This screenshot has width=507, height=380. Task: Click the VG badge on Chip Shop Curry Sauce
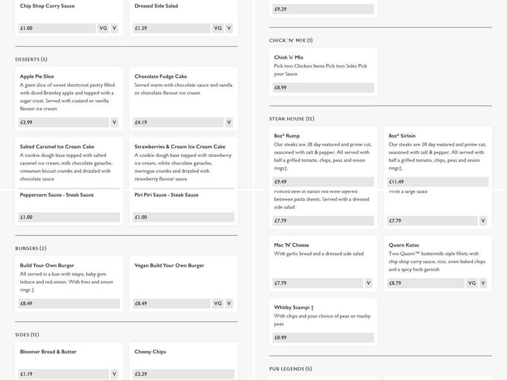(103, 28)
